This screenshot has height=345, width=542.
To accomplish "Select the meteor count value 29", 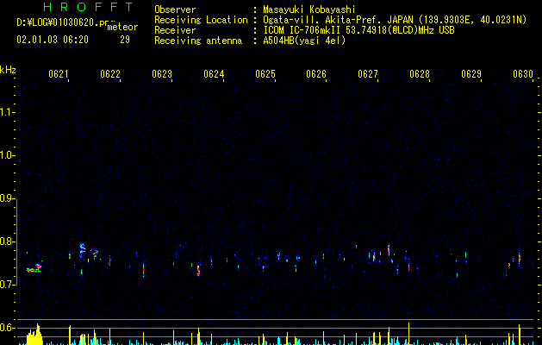I will (x=125, y=40).
